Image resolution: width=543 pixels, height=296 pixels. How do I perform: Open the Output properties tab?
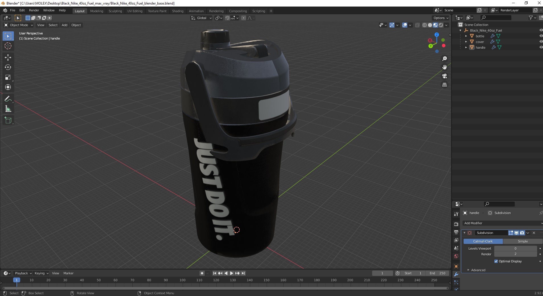point(456,232)
